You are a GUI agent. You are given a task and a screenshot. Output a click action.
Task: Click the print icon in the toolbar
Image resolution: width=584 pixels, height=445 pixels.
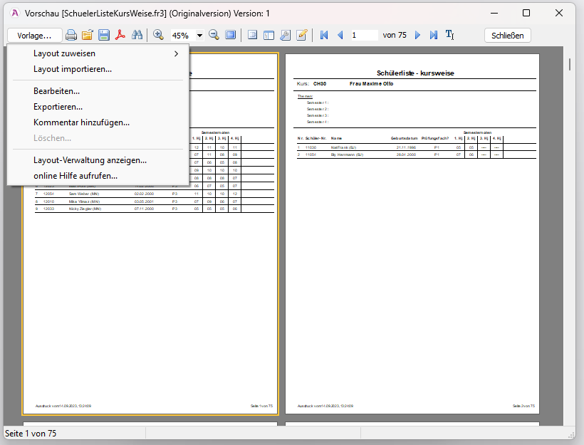point(71,35)
